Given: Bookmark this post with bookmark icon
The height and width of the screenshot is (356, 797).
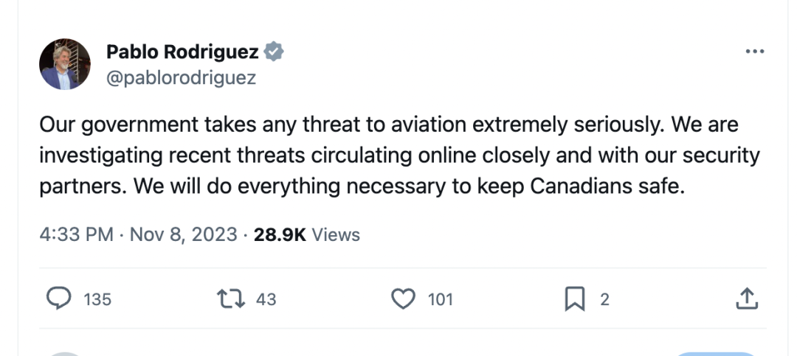Looking at the screenshot, I should click(575, 299).
